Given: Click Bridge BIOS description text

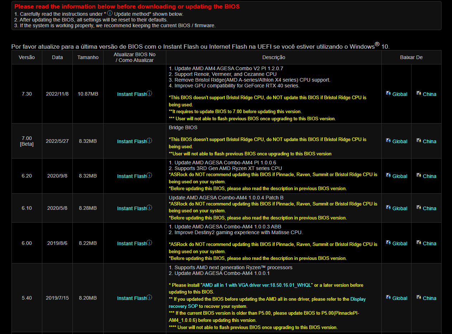Looking at the screenshot, I should coord(183,127).
